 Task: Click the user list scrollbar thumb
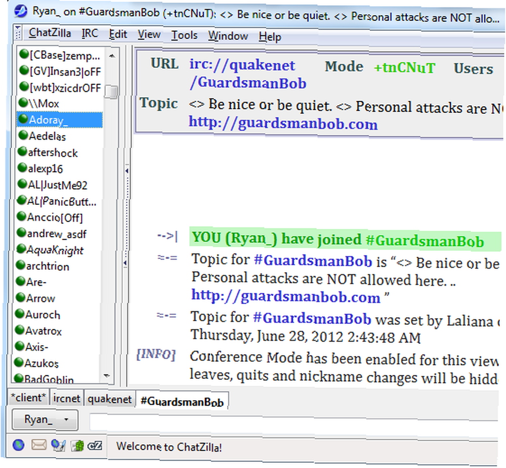[x=111, y=92]
